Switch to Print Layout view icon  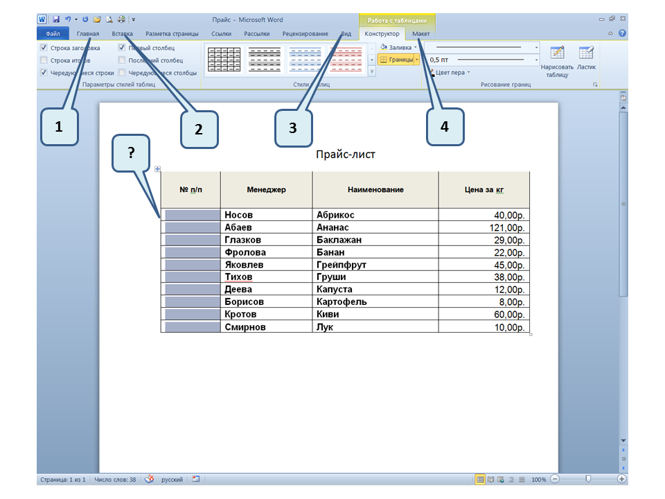pyautogui.click(x=480, y=479)
